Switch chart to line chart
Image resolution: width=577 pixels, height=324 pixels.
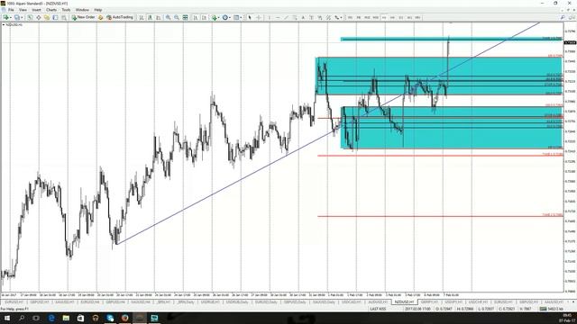tap(159, 17)
